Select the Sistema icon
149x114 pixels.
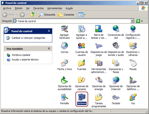coord(82,97)
